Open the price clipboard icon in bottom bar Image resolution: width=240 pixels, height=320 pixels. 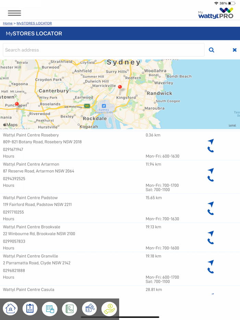coord(30,309)
